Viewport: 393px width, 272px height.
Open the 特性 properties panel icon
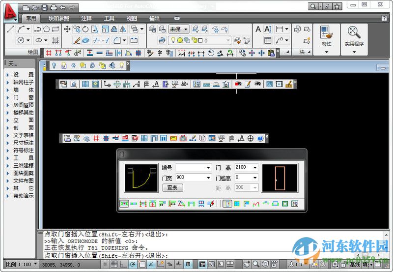pos(326,34)
